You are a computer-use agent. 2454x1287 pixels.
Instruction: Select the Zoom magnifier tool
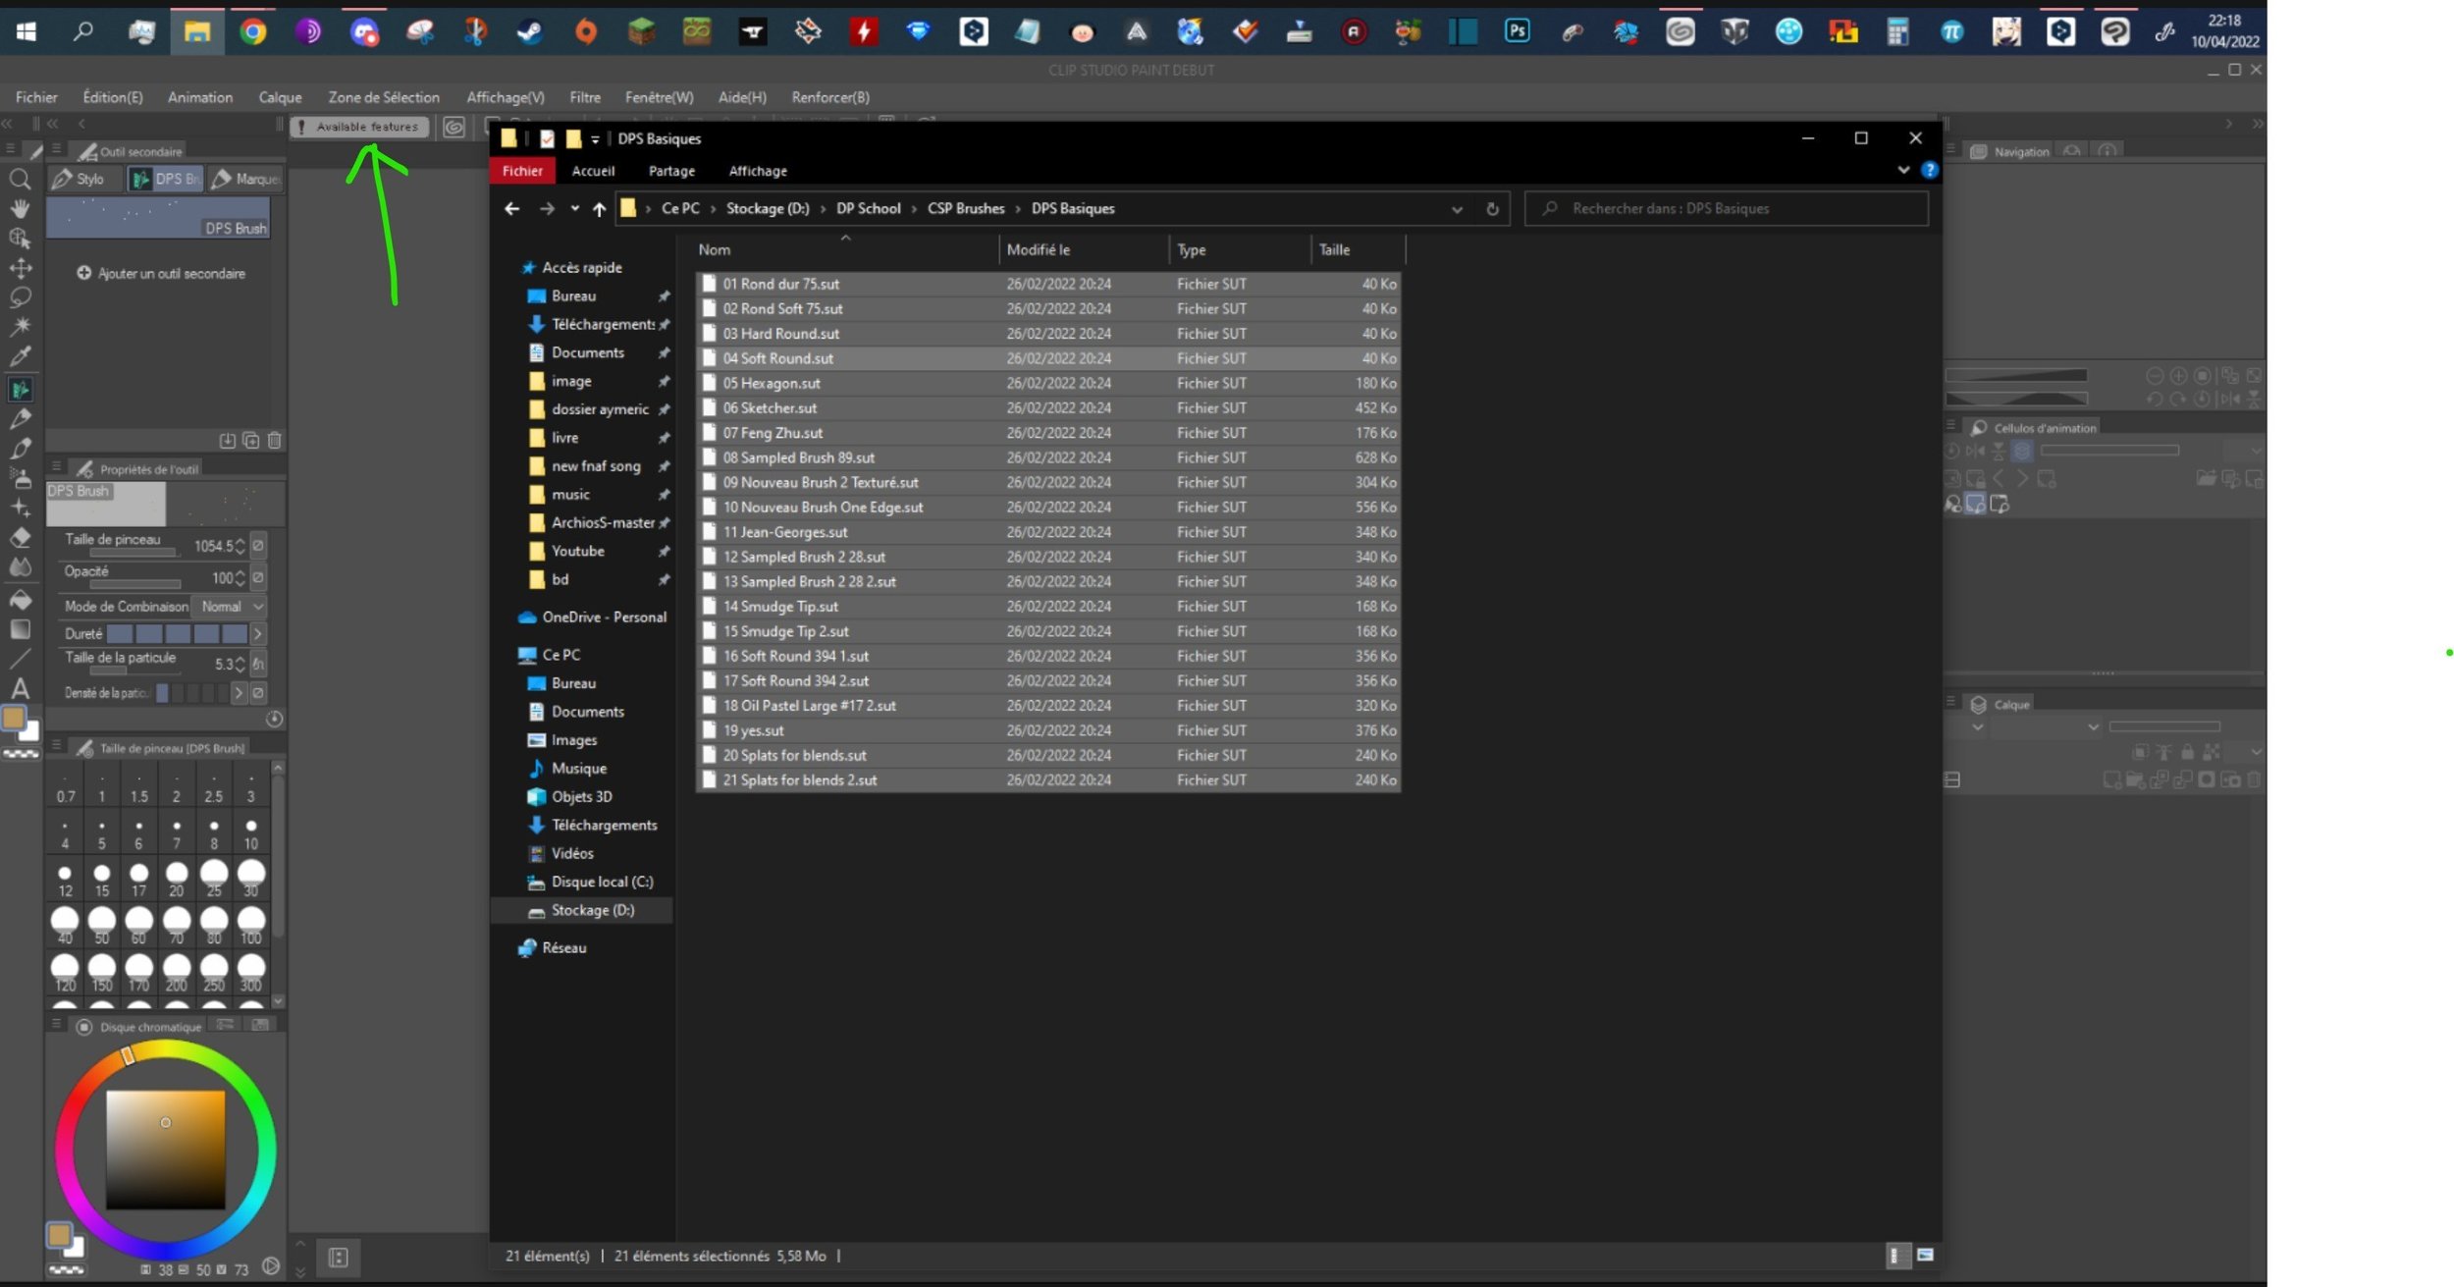pos(20,180)
